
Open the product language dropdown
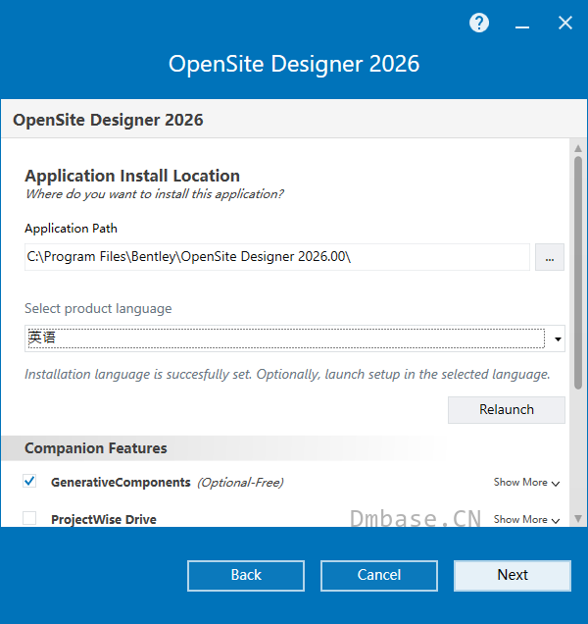[x=294, y=338]
